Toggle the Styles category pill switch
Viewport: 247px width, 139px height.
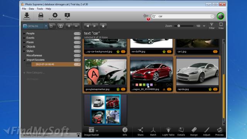click(x=77, y=51)
